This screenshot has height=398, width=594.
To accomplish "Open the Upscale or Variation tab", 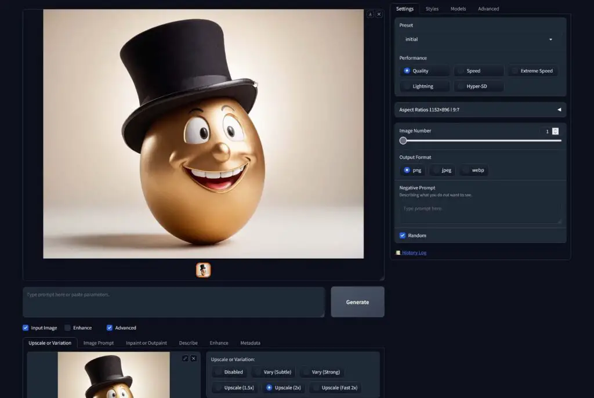I will pos(50,343).
